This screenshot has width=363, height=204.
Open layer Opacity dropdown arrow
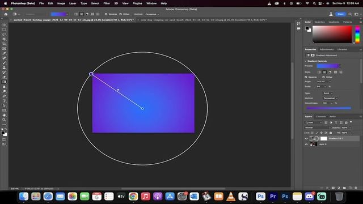[x=350, y=127]
